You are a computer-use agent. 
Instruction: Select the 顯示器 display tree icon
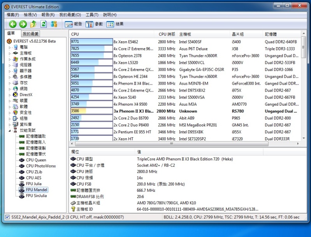[16, 71]
